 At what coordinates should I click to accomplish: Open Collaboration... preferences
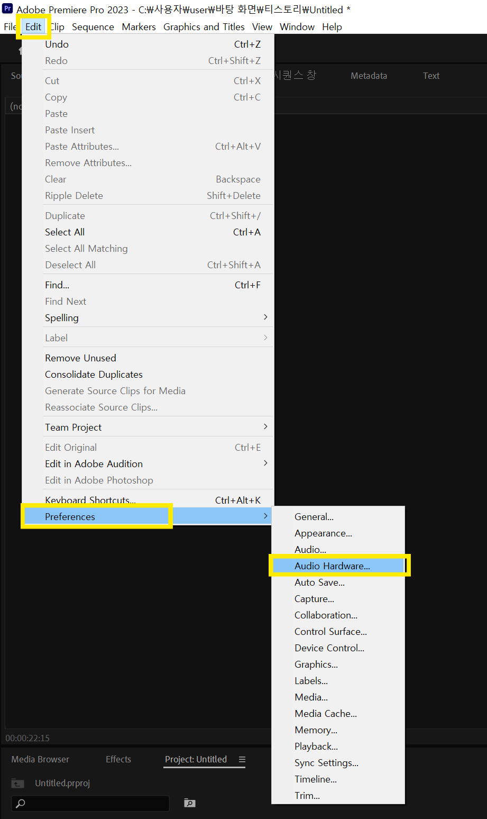pyautogui.click(x=338, y=615)
